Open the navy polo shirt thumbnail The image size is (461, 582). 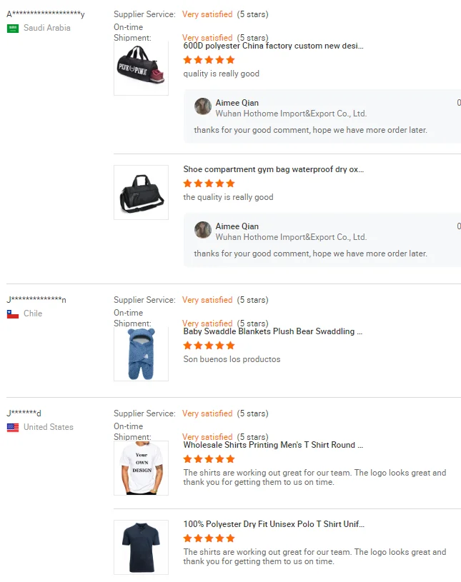pos(141,547)
